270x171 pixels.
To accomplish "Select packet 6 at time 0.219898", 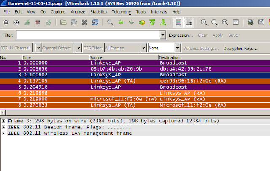I will click(135, 93).
